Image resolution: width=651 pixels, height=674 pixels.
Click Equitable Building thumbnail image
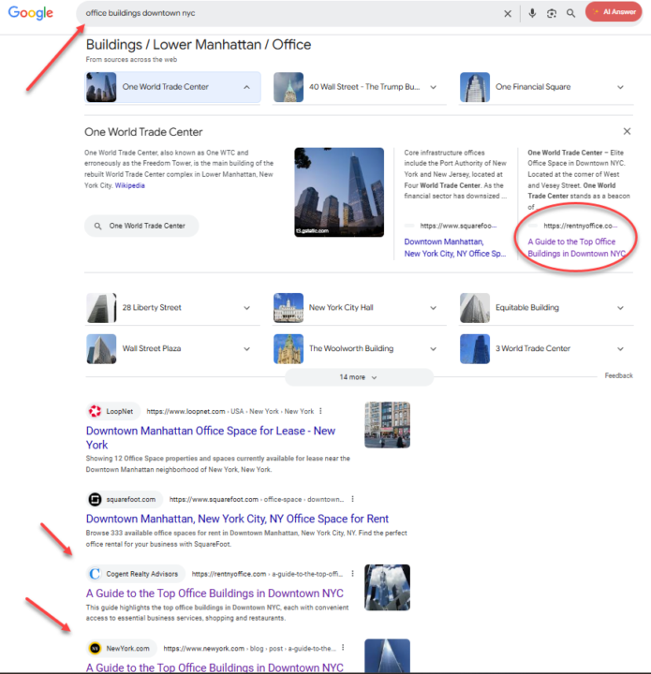tap(475, 308)
